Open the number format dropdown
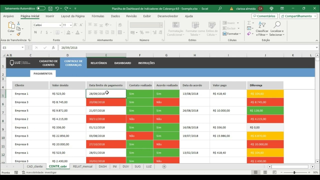320x180 pixels. point(161,25)
